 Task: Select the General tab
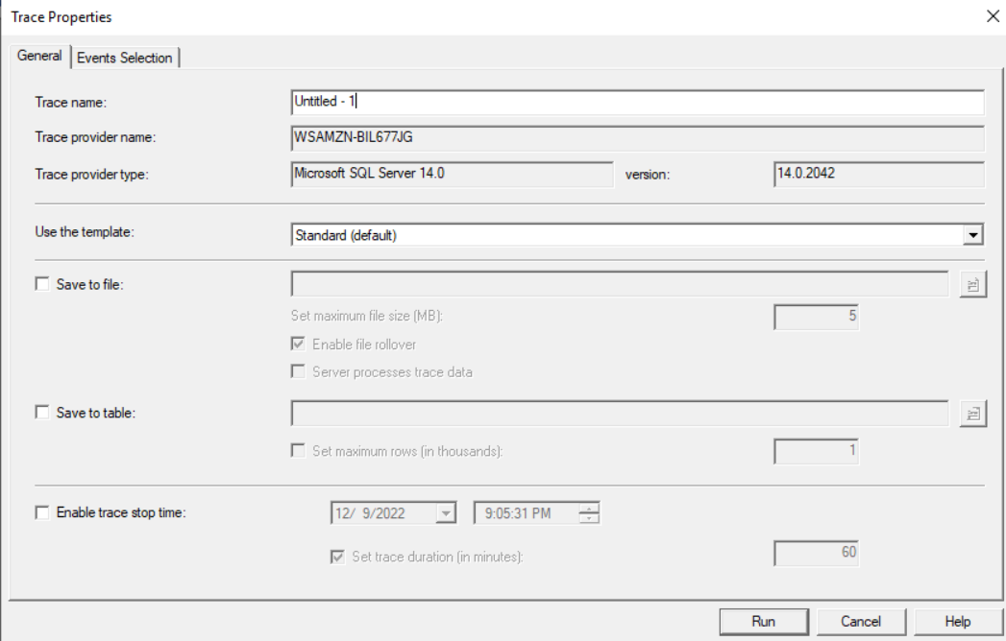[x=39, y=56]
